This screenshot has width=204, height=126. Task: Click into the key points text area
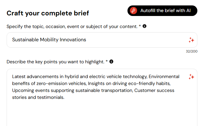tap(102, 97)
